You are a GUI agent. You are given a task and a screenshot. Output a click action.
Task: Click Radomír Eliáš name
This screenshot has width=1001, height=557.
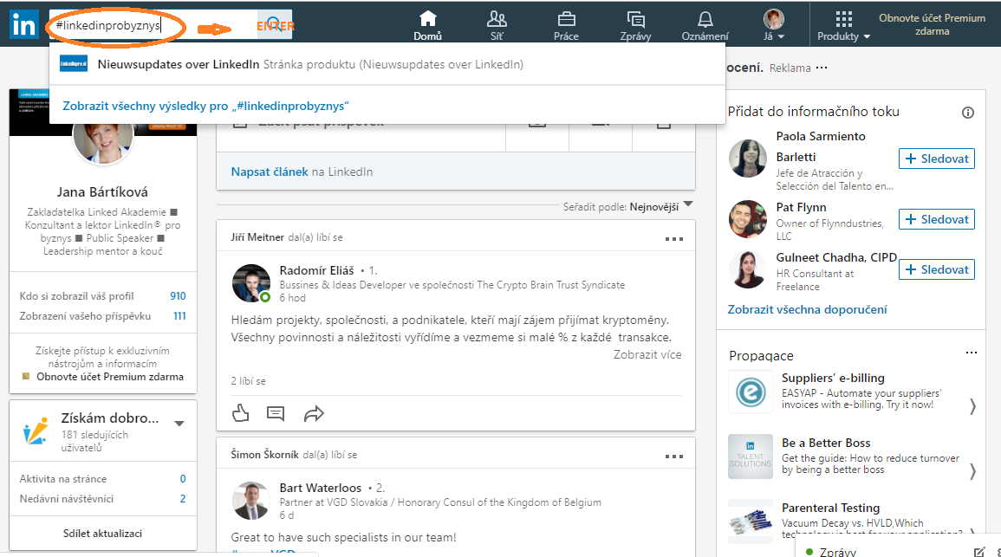pos(316,270)
